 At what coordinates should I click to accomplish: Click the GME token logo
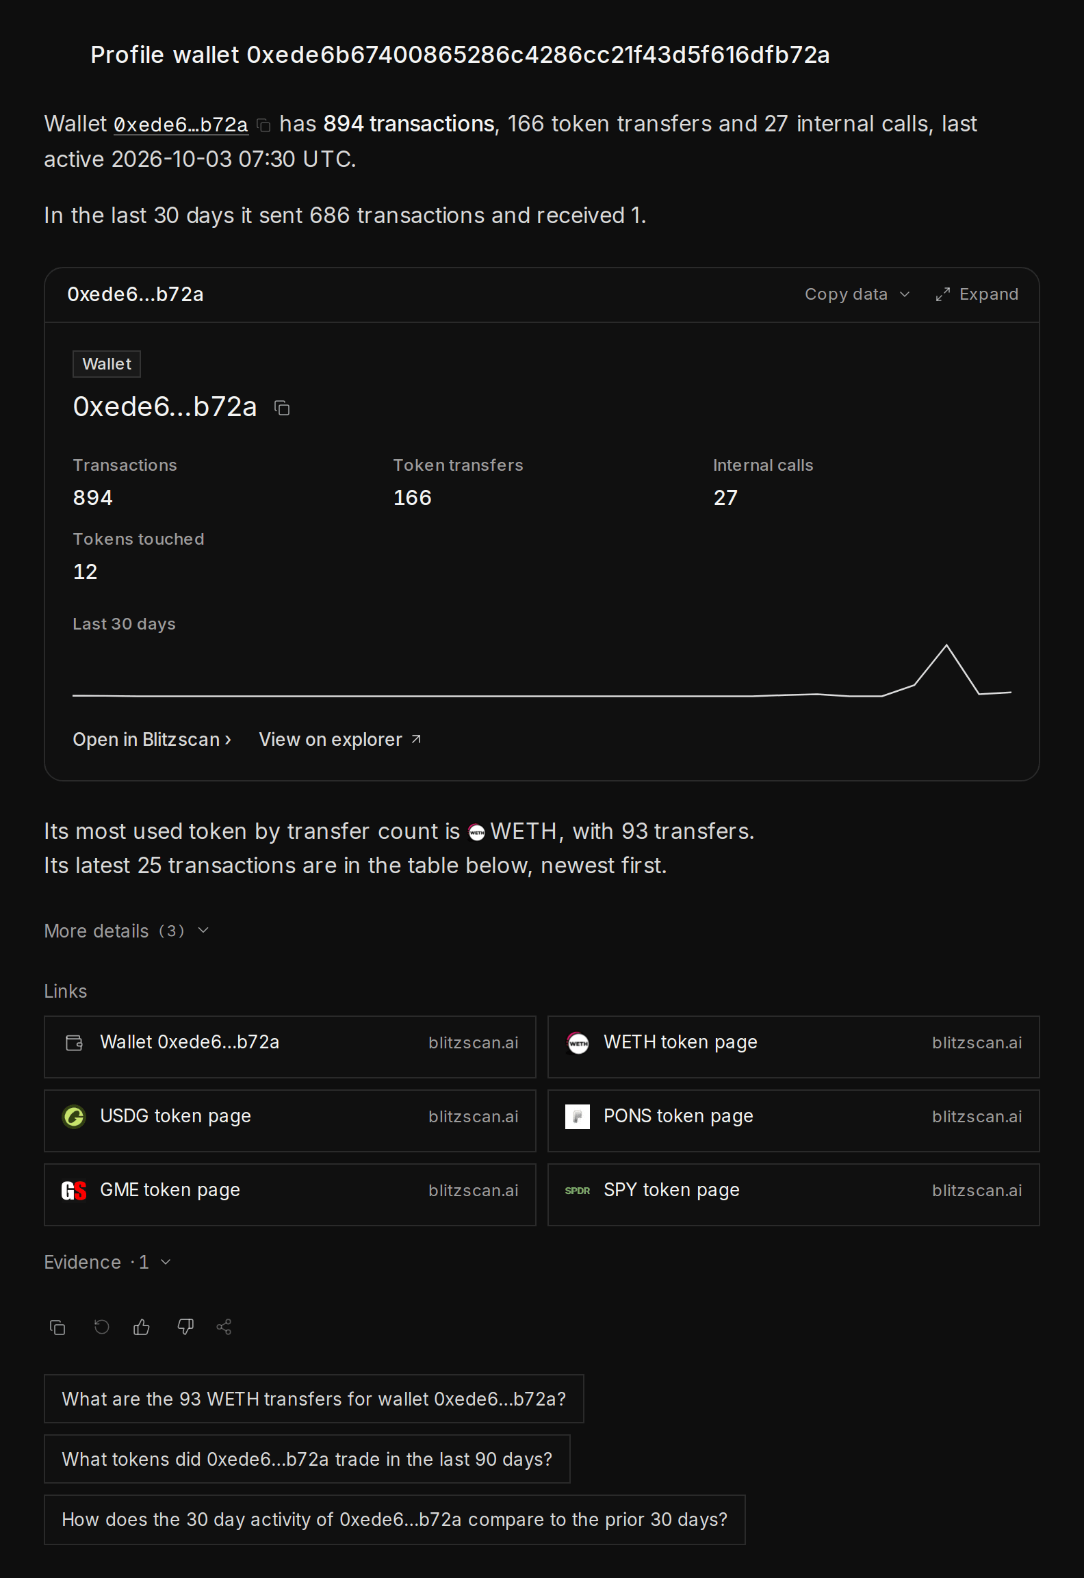click(74, 1191)
